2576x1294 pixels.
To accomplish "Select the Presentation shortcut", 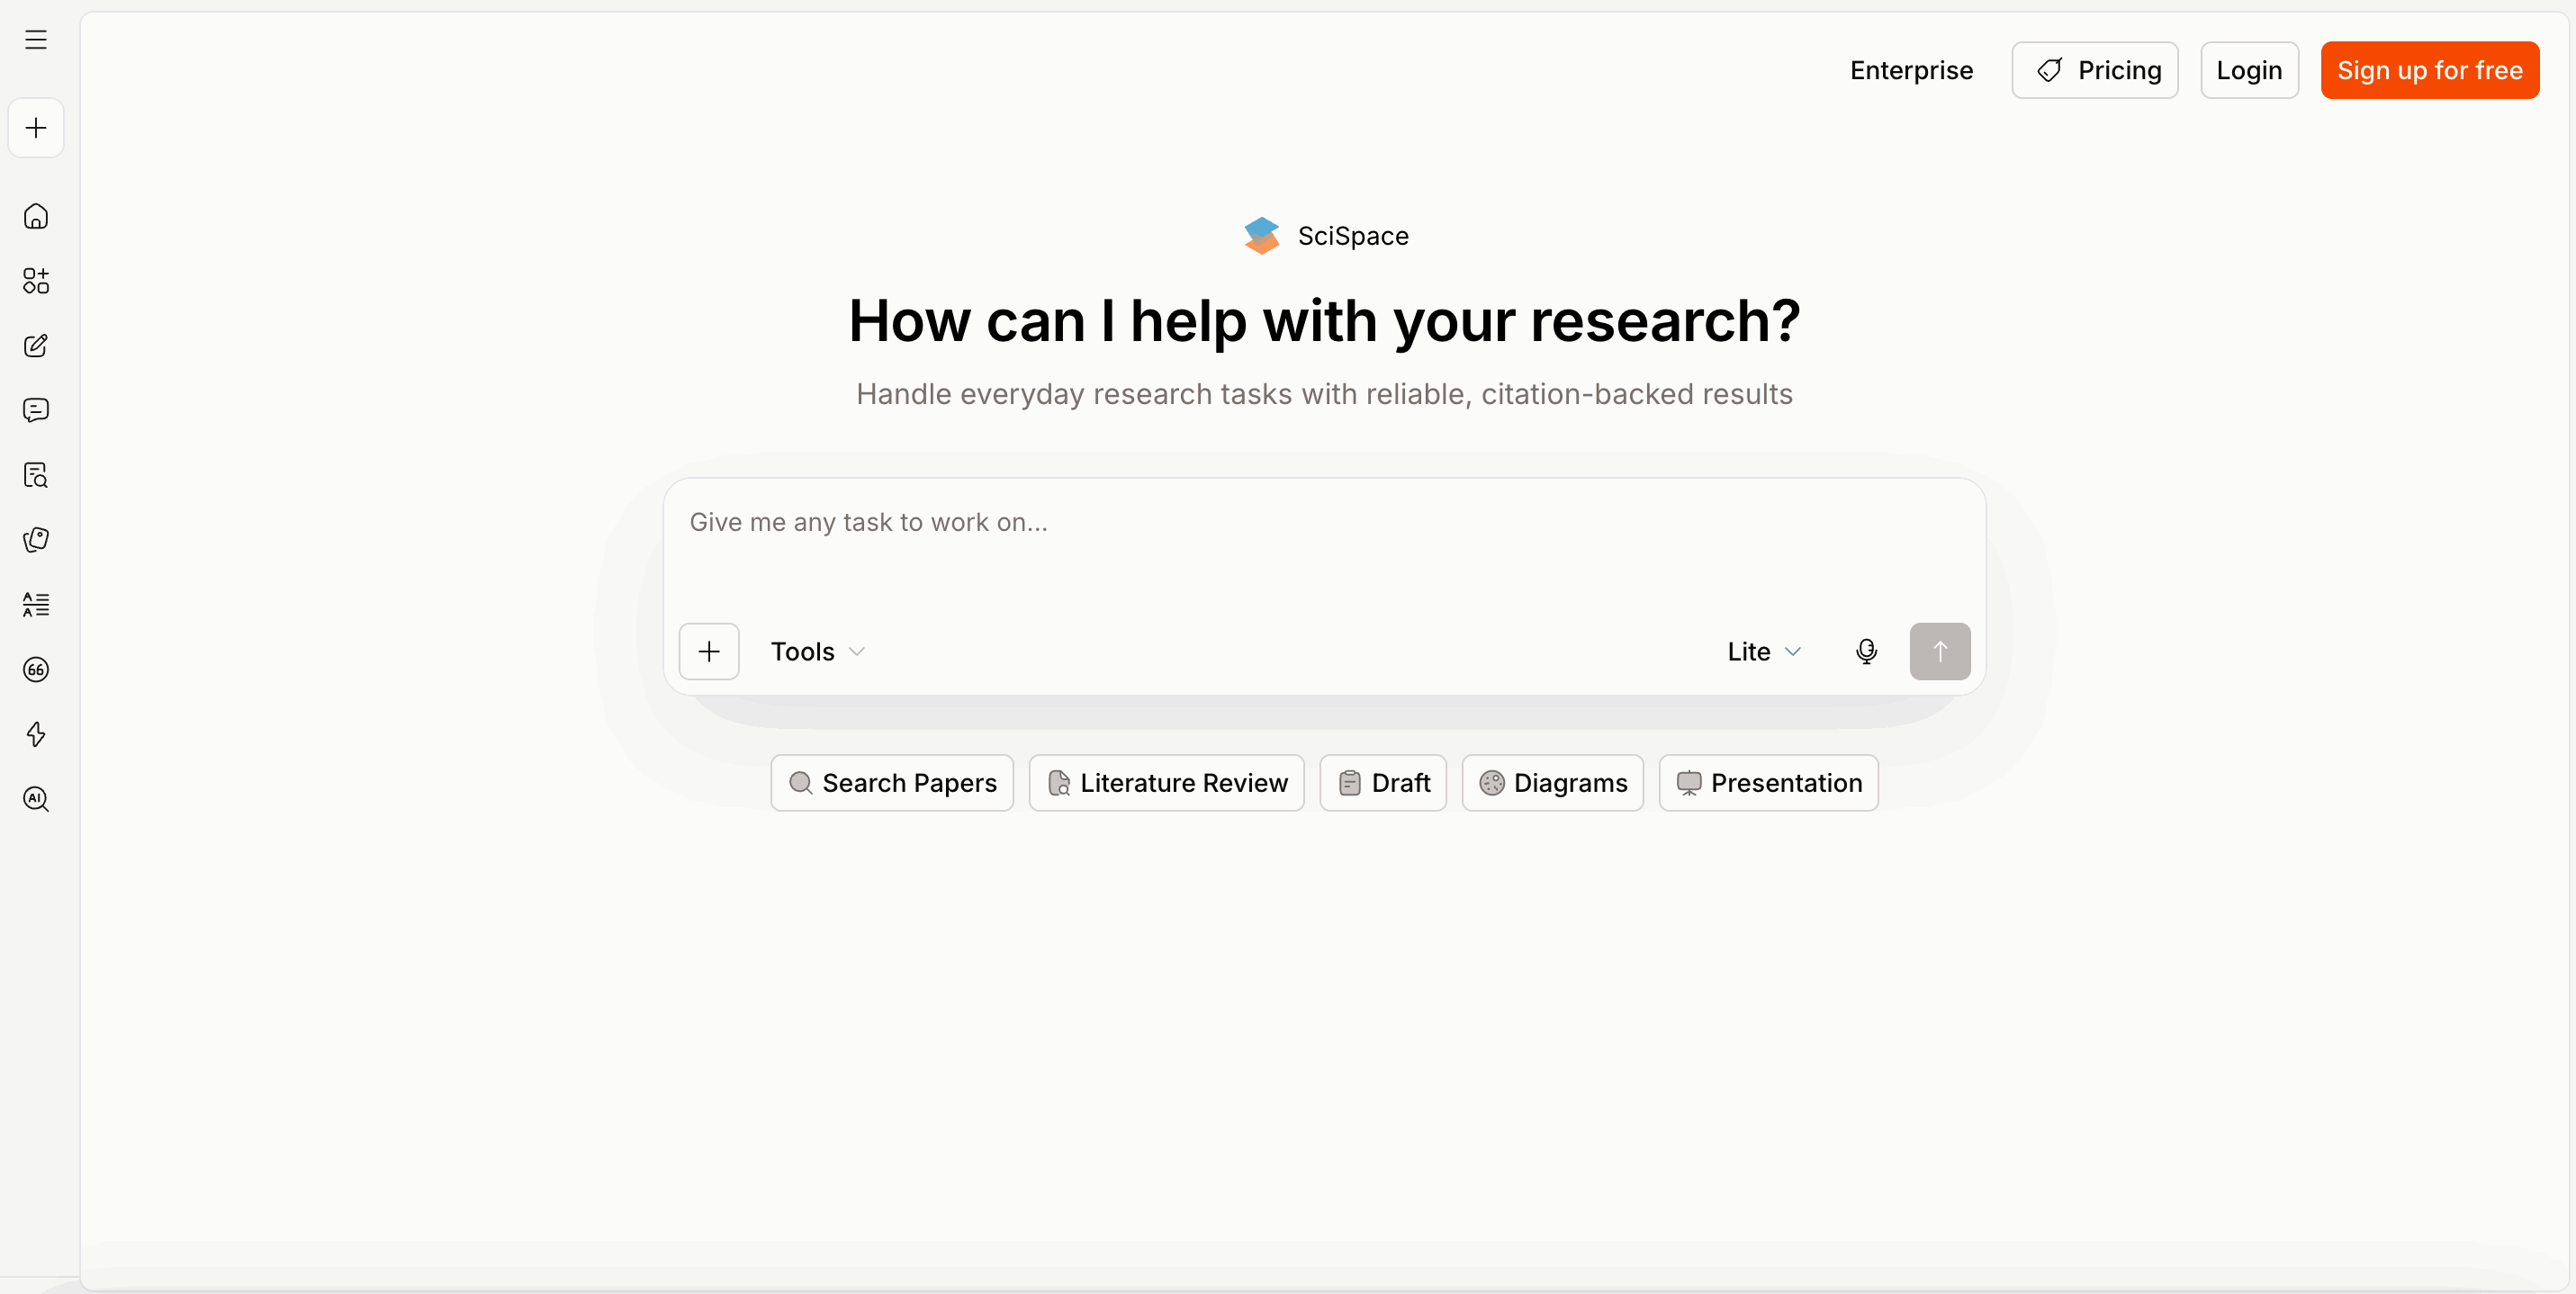I will [x=1769, y=783].
